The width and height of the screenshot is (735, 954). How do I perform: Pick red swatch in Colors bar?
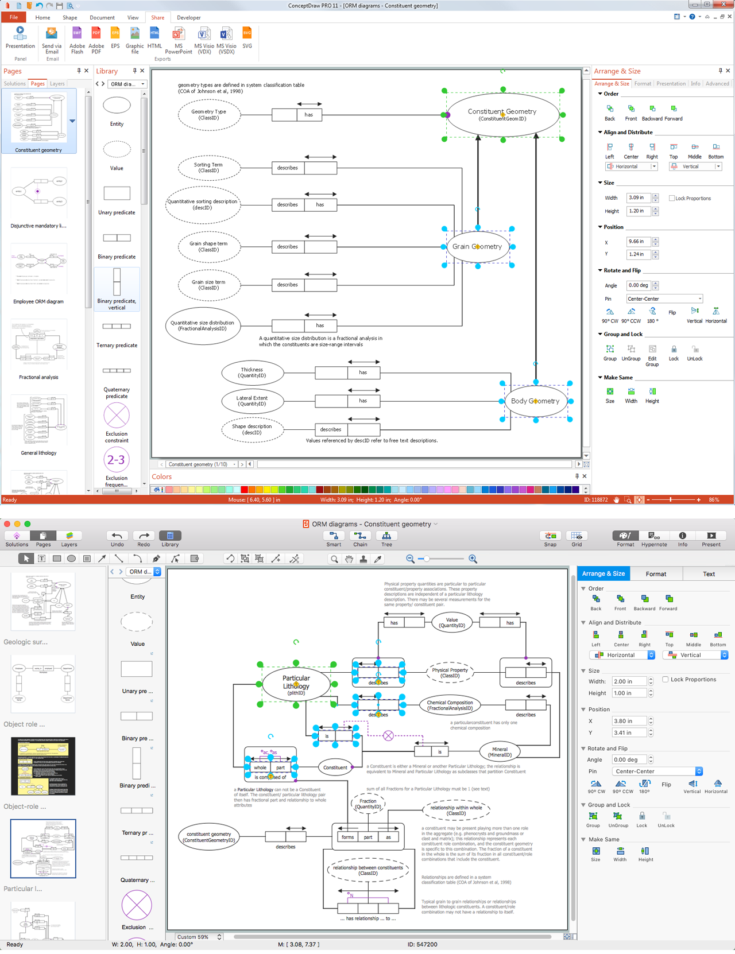pyautogui.click(x=245, y=490)
